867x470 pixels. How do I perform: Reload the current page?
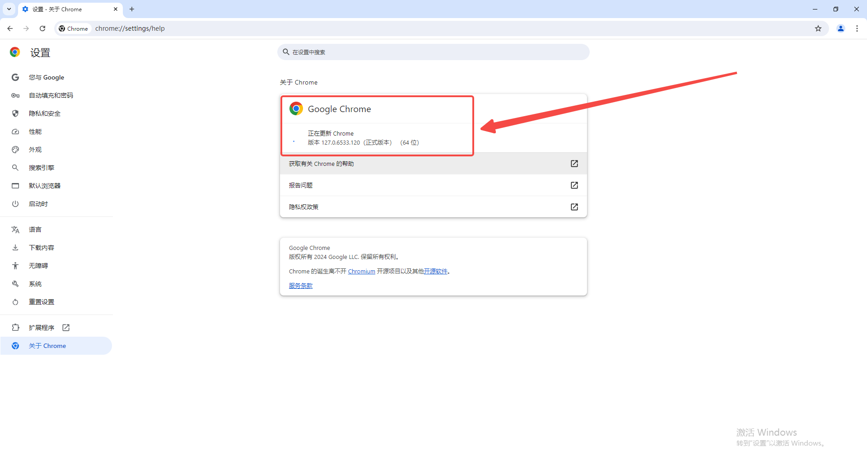(42, 28)
